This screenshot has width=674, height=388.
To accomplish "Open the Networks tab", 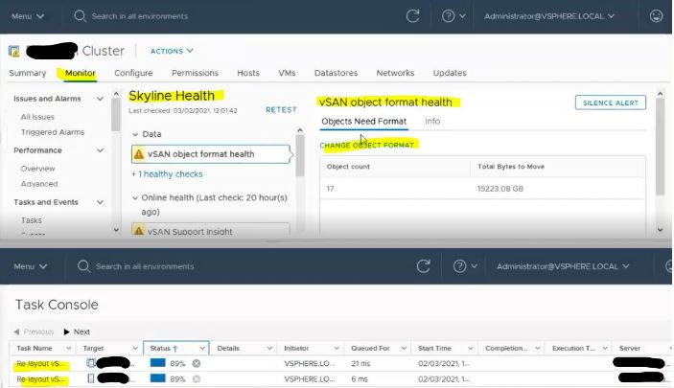I will 395,73.
